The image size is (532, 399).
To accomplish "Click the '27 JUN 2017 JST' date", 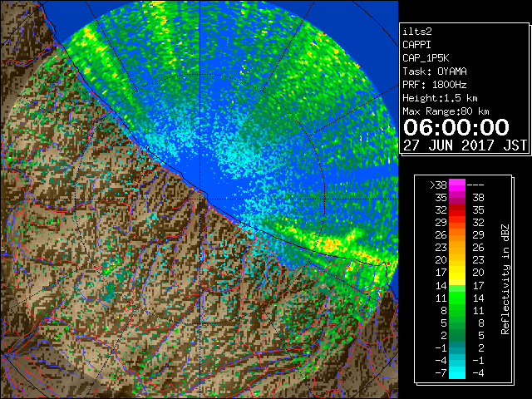I will (465, 145).
